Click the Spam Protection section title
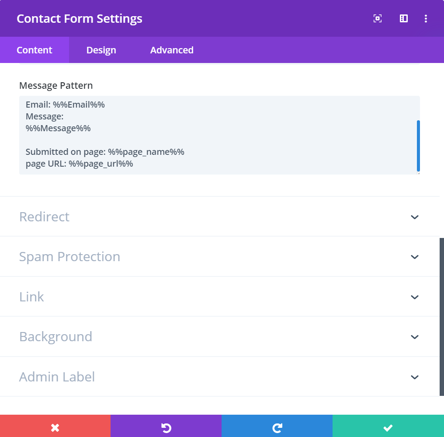Image resolution: width=444 pixels, height=437 pixels. click(69, 256)
